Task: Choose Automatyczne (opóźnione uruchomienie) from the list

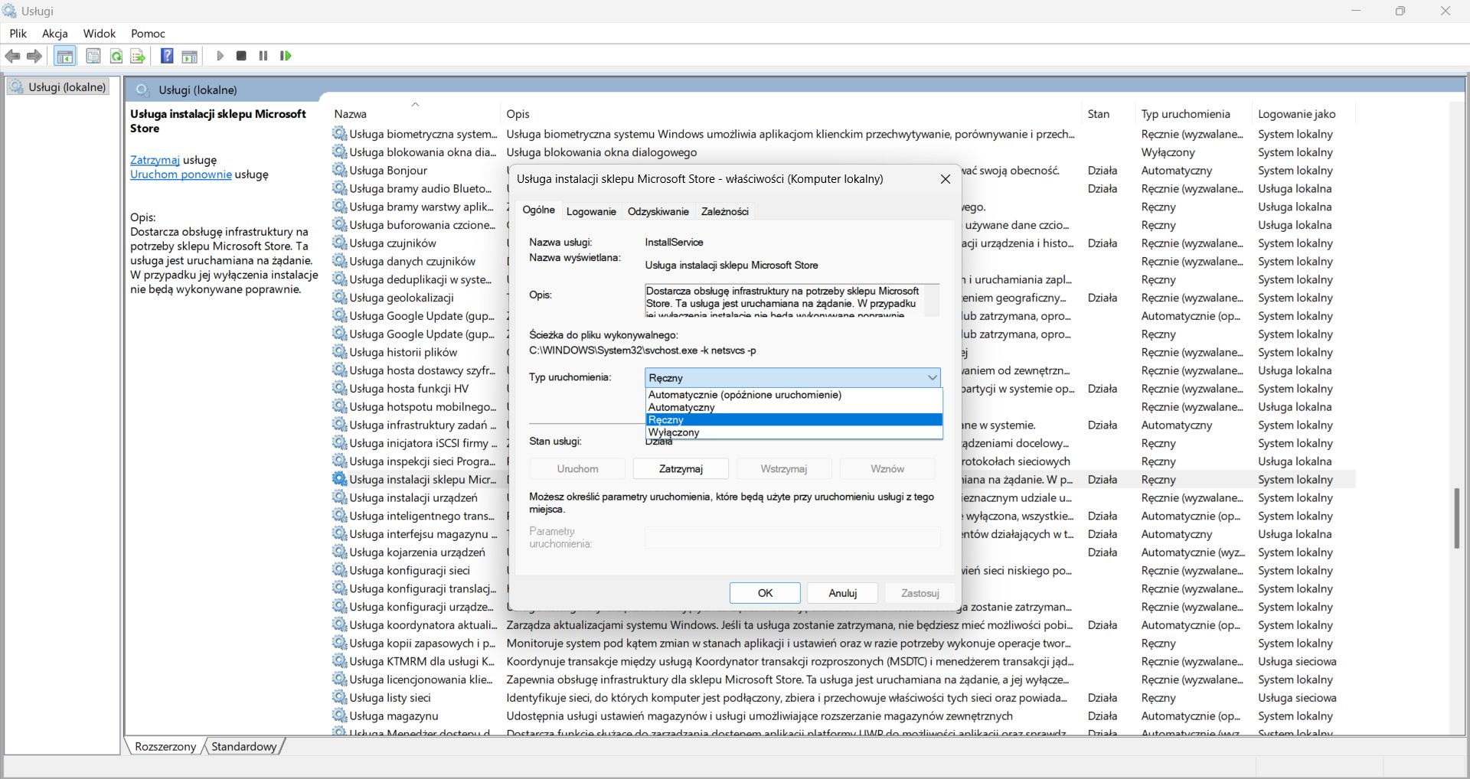Action: [x=794, y=395]
